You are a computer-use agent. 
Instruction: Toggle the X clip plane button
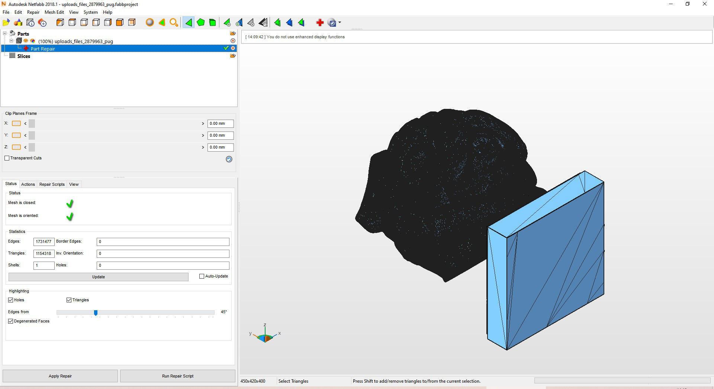pyautogui.click(x=16, y=123)
